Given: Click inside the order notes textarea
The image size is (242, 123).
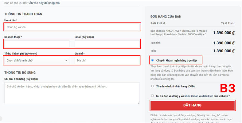Looking at the screenshot, I should click(72, 93).
